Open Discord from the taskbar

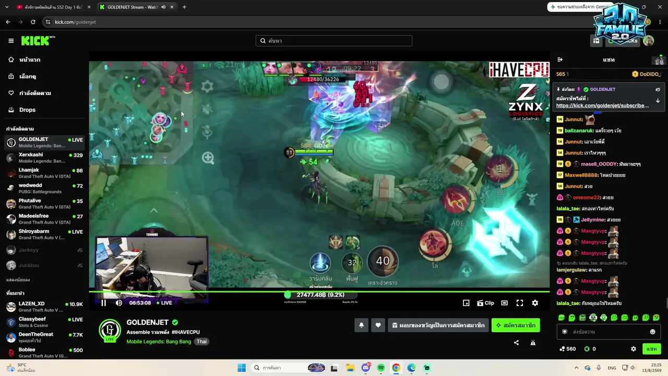(x=366, y=368)
